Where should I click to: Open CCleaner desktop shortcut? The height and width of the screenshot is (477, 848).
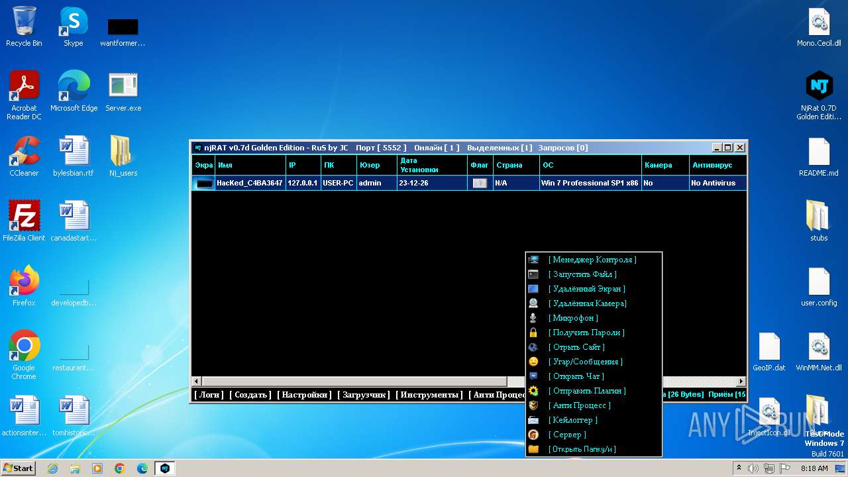[x=24, y=156]
